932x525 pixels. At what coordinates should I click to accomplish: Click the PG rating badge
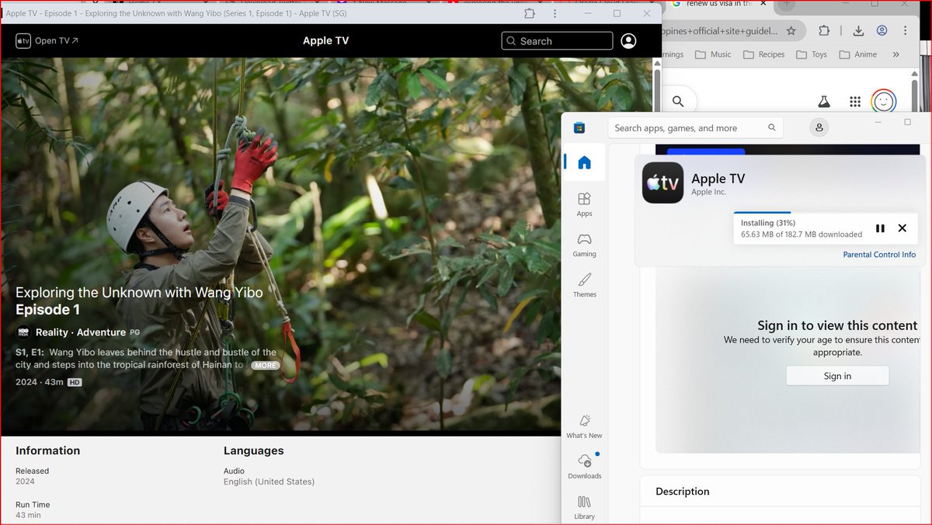click(135, 332)
